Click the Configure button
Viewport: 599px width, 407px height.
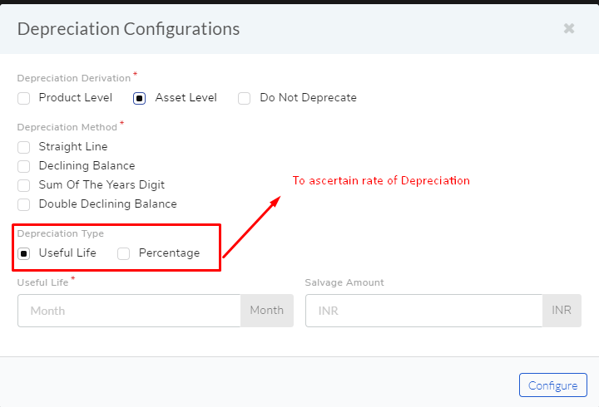pyautogui.click(x=552, y=385)
